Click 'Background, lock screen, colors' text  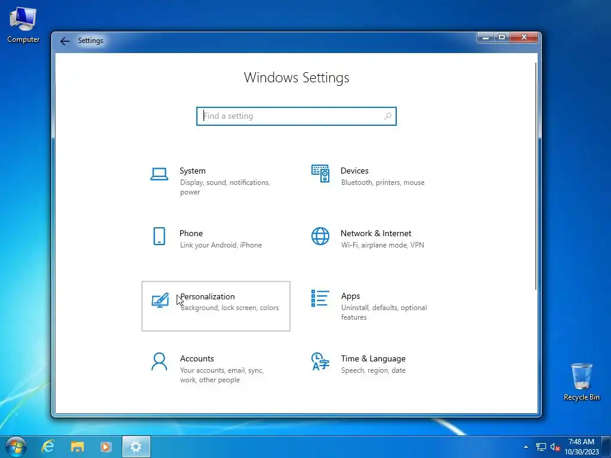pos(230,308)
